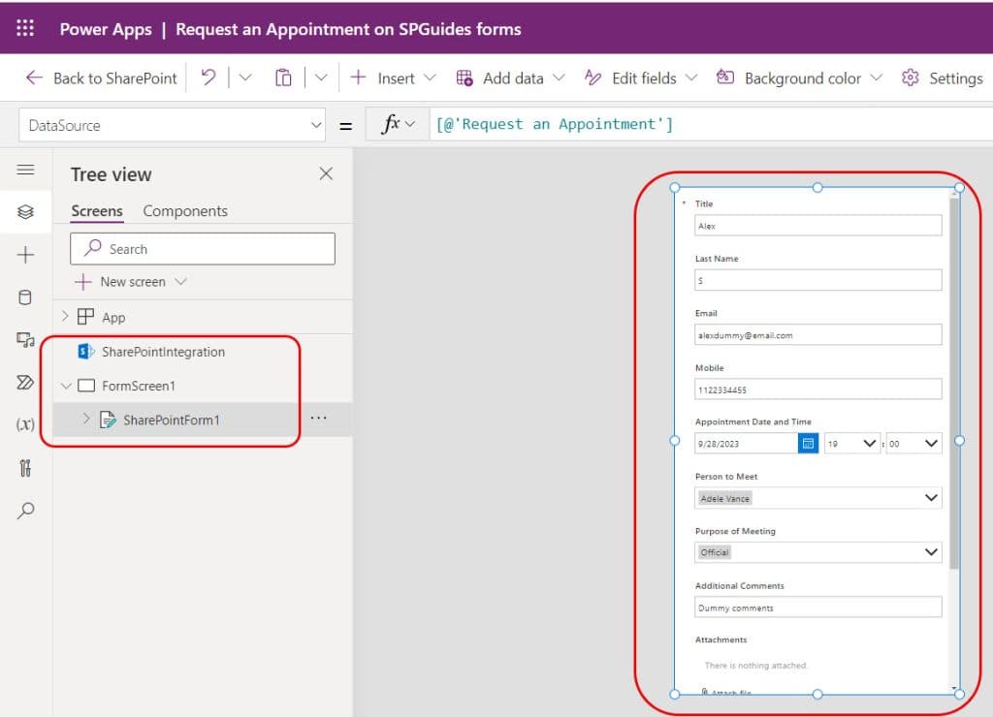
Task: Open the Tree view layers icon
Action: (25, 211)
